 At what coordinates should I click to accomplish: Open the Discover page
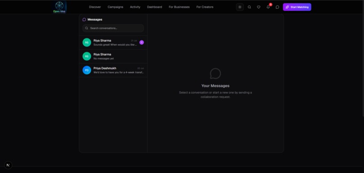pos(95,7)
